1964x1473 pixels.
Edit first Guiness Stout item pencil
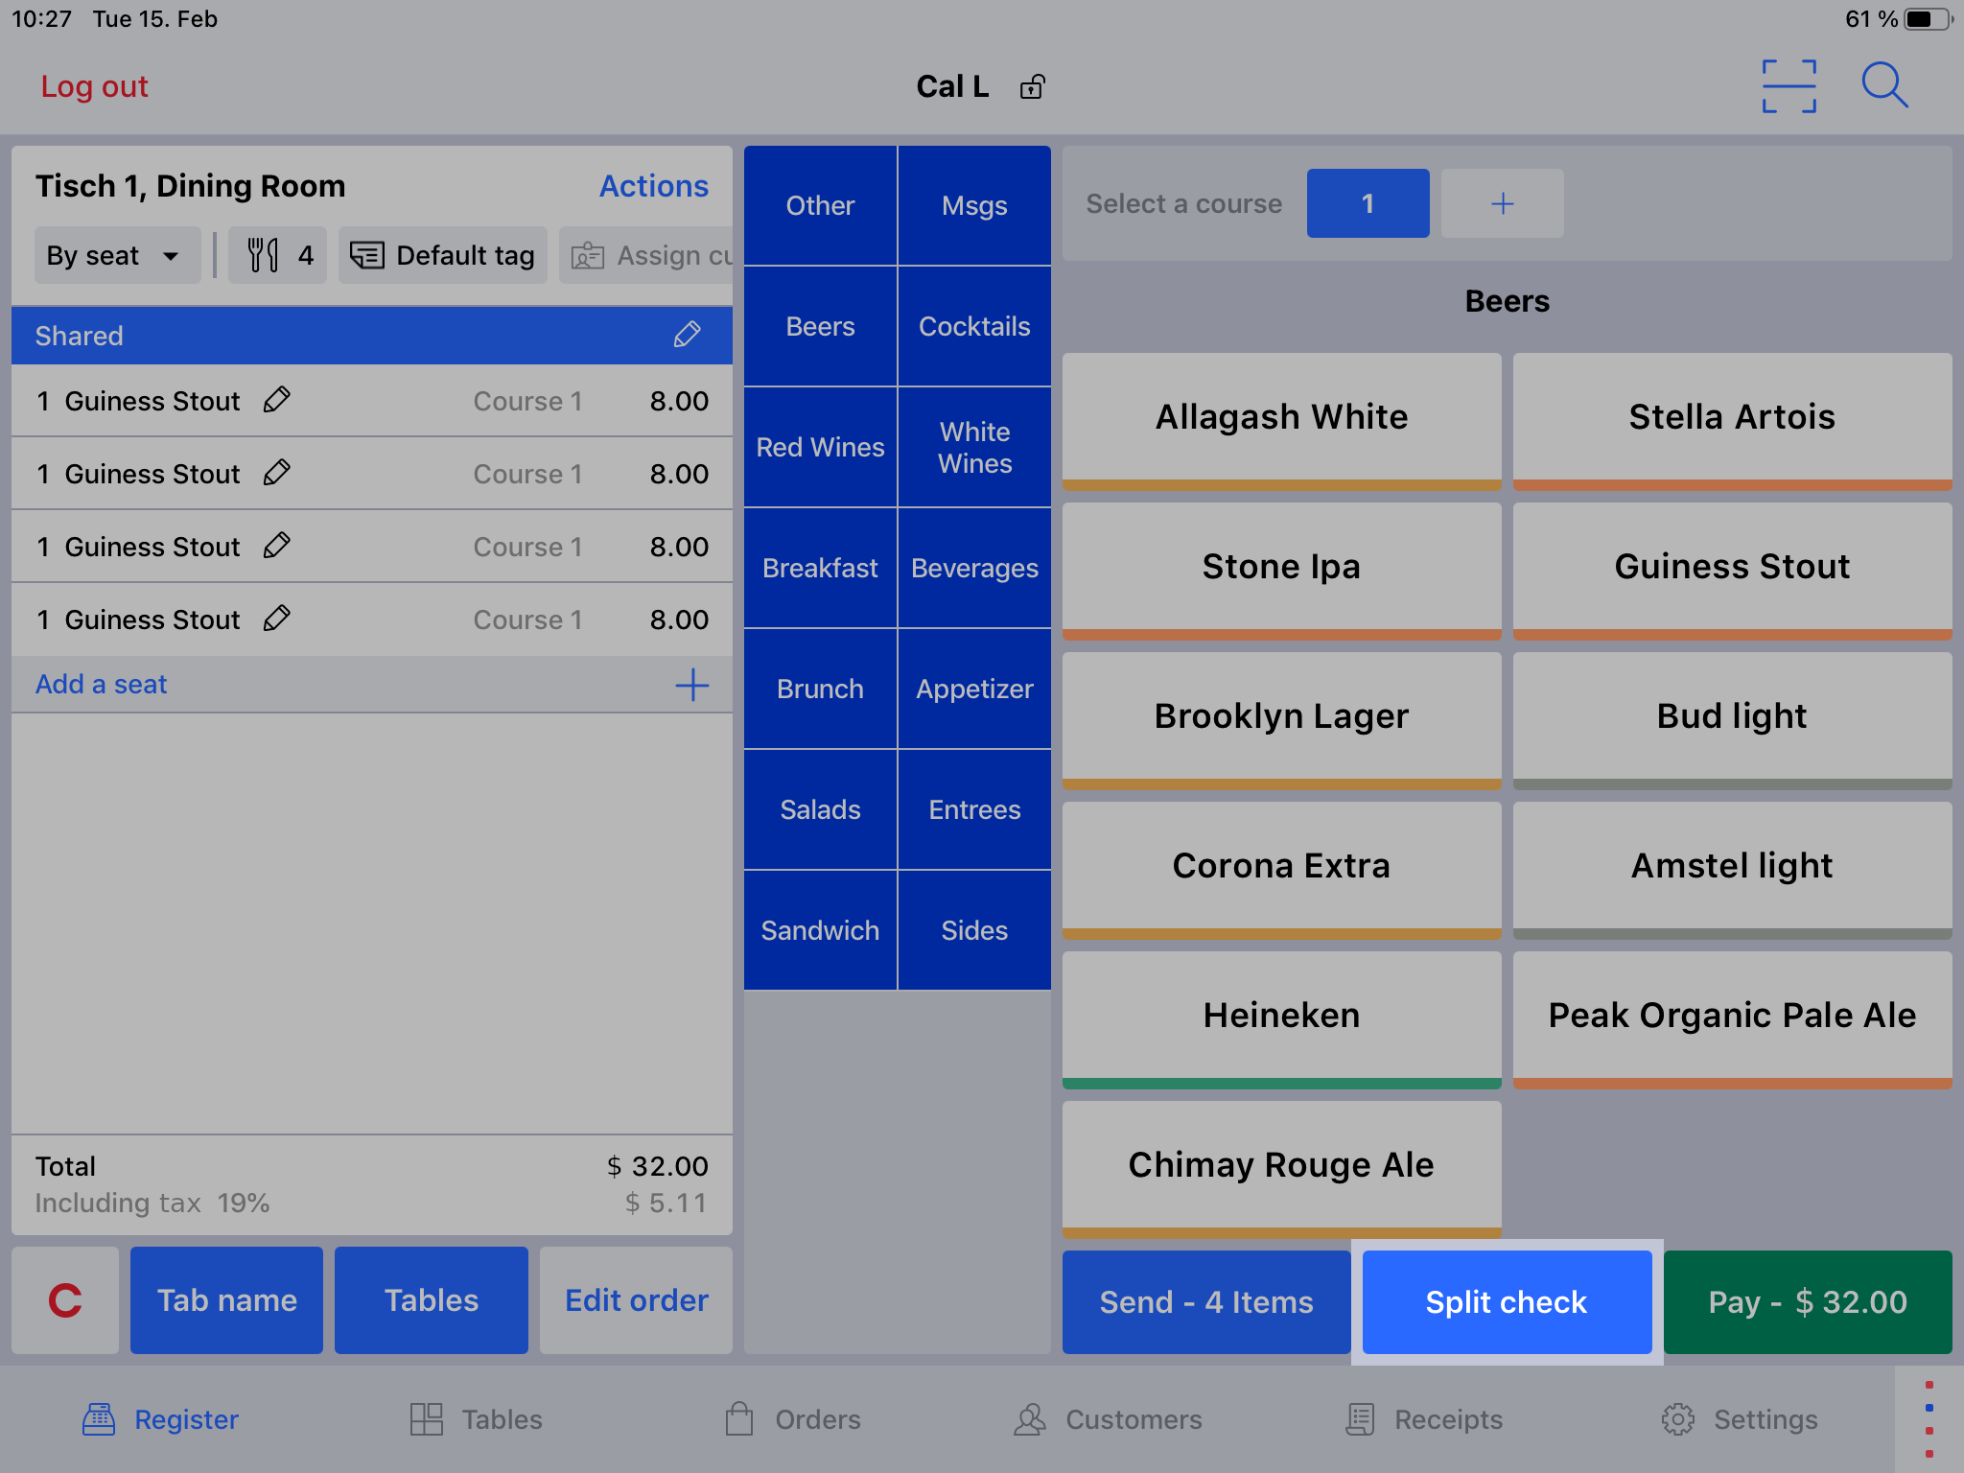coord(277,400)
